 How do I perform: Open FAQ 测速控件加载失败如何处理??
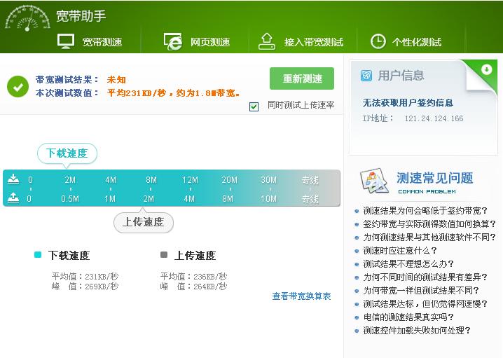[417, 331]
